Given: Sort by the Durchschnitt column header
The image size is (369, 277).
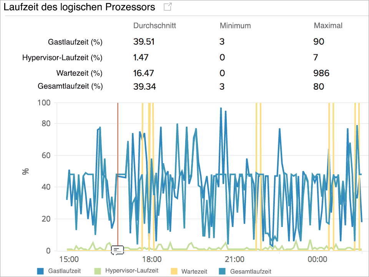Looking at the screenshot, I should point(154,26).
